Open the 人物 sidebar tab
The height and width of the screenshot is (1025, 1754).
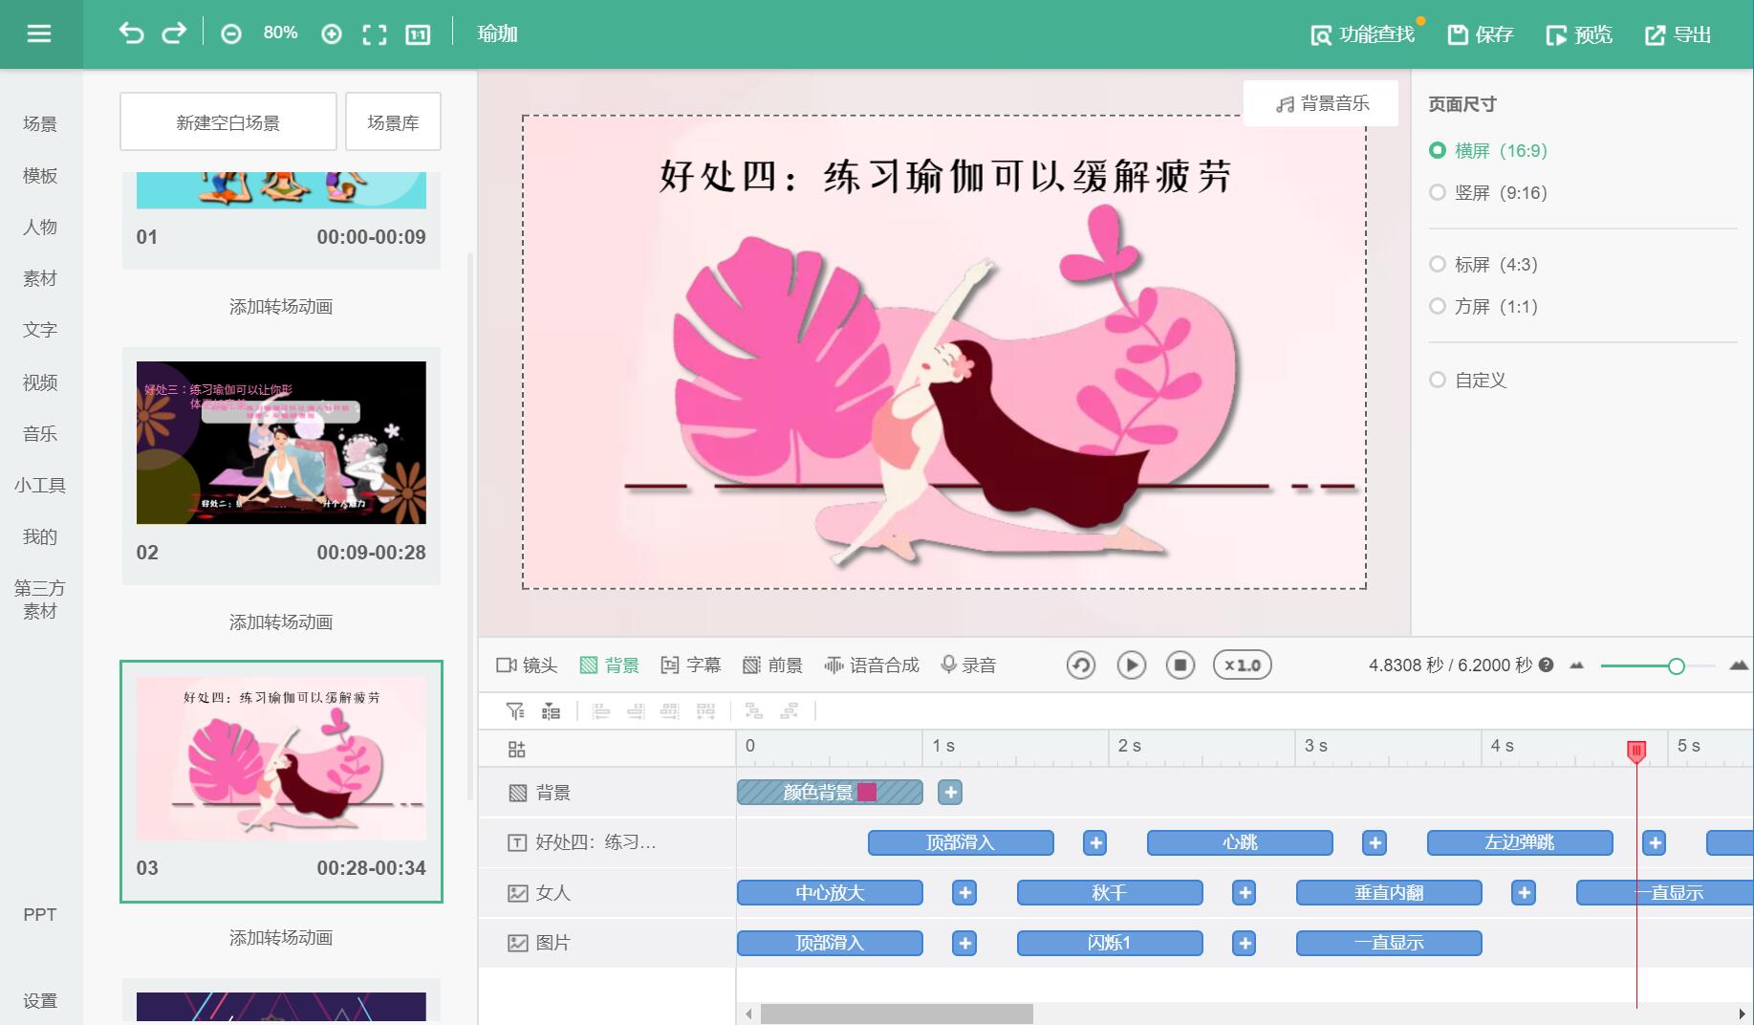coord(40,227)
